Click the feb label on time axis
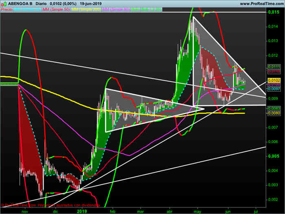The width and height of the screenshot is (285, 214). (x=113, y=212)
